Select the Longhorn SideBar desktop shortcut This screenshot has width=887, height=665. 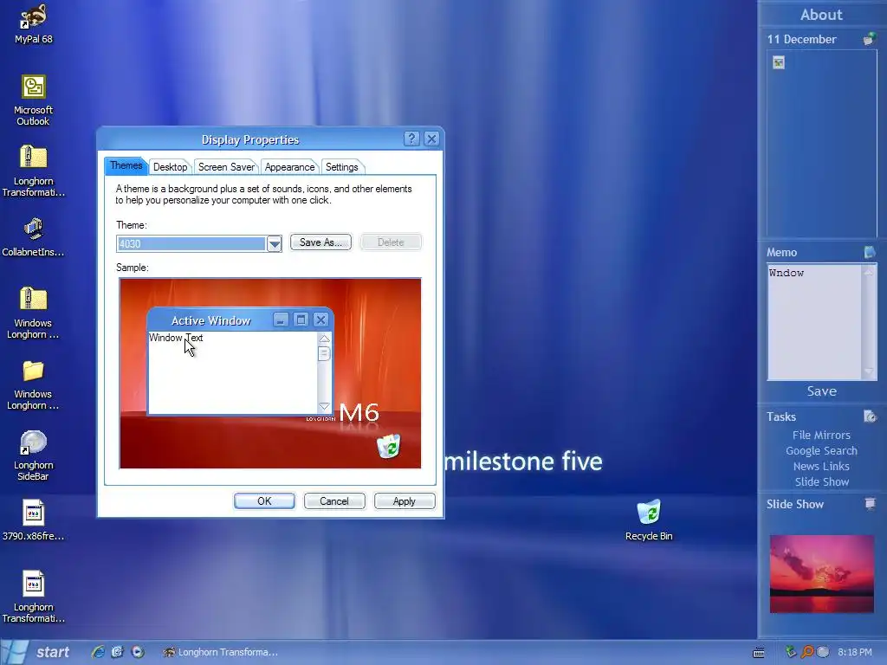click(34, 455)
